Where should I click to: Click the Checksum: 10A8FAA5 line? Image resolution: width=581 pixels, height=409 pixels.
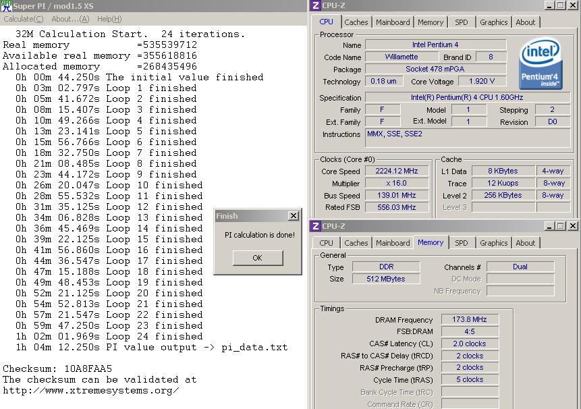(57, 369)
